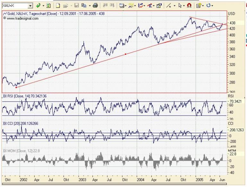Click the 2005 date axis label

point(200,180)
